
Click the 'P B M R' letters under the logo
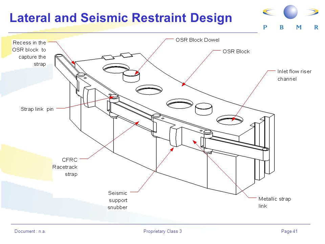(290, 27)
